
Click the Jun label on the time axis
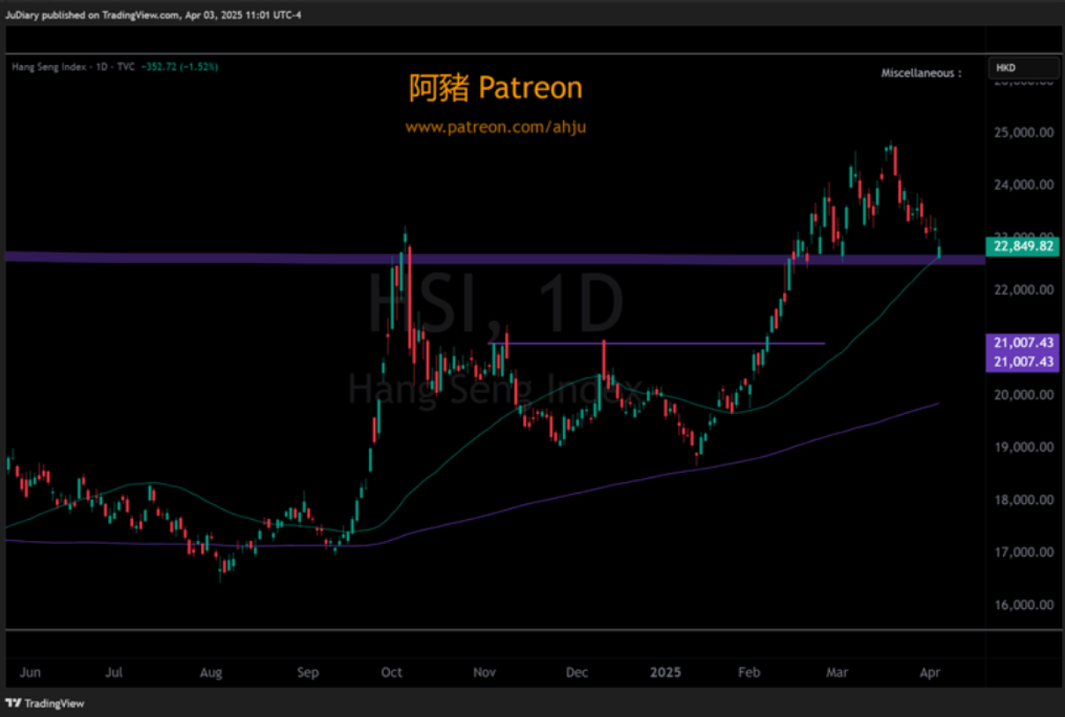(30, 672)
